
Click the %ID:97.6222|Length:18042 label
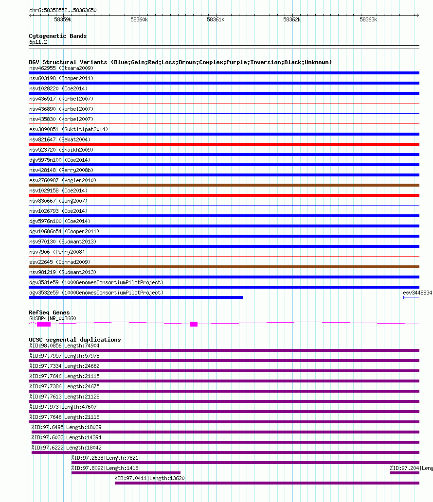(66, 448)
